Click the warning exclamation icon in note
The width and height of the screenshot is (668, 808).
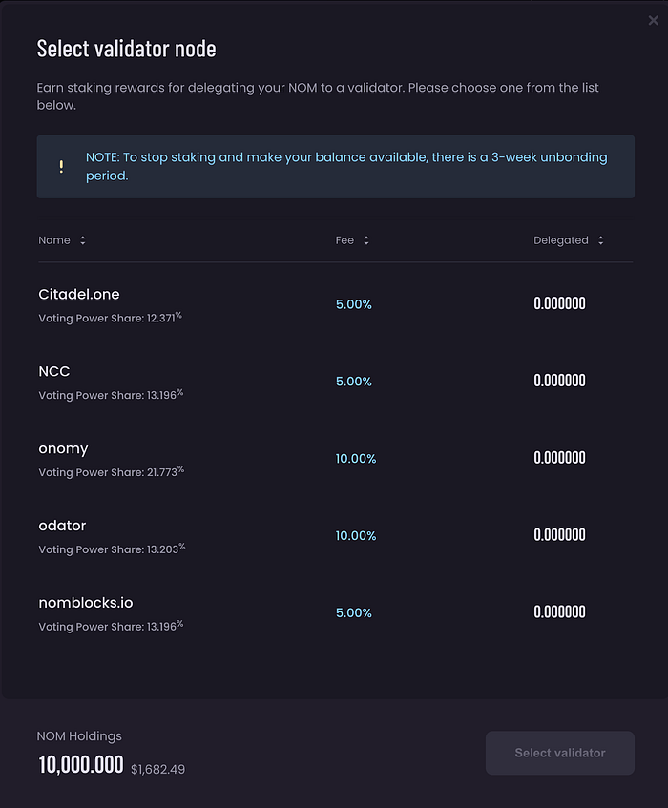(x=61, y=167)
